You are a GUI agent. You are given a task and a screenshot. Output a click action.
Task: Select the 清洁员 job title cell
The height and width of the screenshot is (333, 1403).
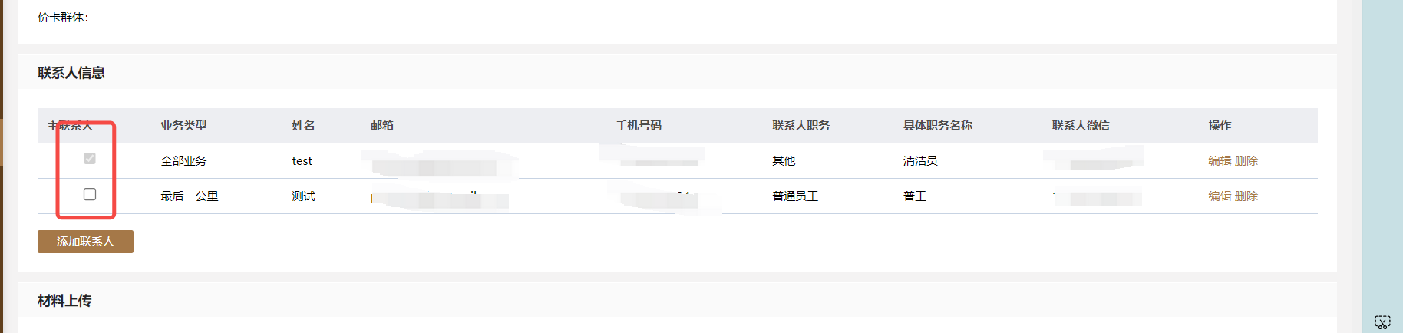pos(920,160)
